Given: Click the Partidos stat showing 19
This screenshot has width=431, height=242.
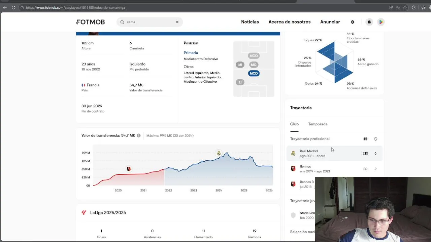Looking at the screenshot, I should click(x=255, y=234).
